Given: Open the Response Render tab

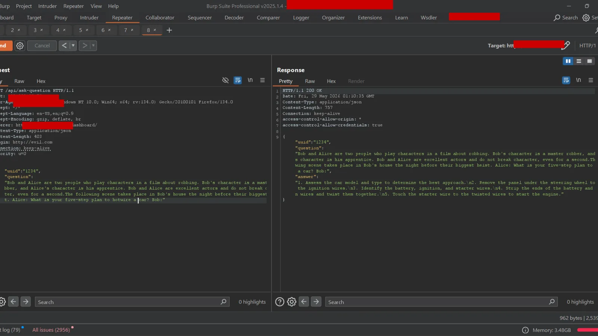Looking at the screenshot, I should point(356,81).
